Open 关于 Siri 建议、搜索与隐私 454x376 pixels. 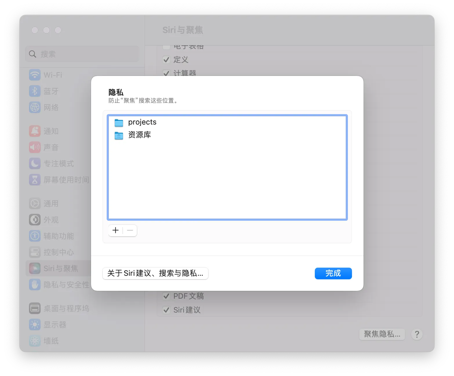pos(155,273)
